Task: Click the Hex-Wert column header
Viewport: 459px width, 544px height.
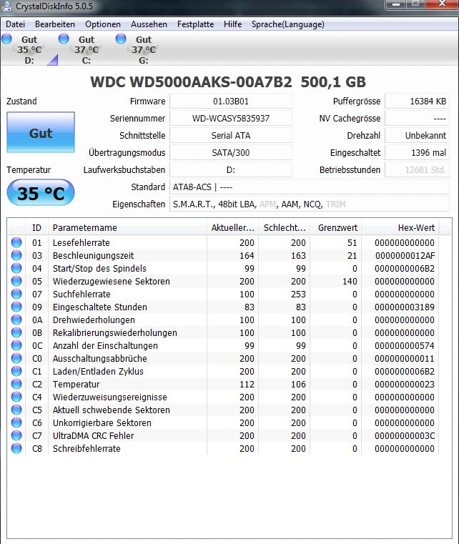Action: click(x=400, y=227)
